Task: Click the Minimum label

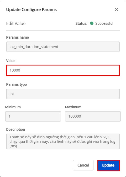Action: [13, 107]
